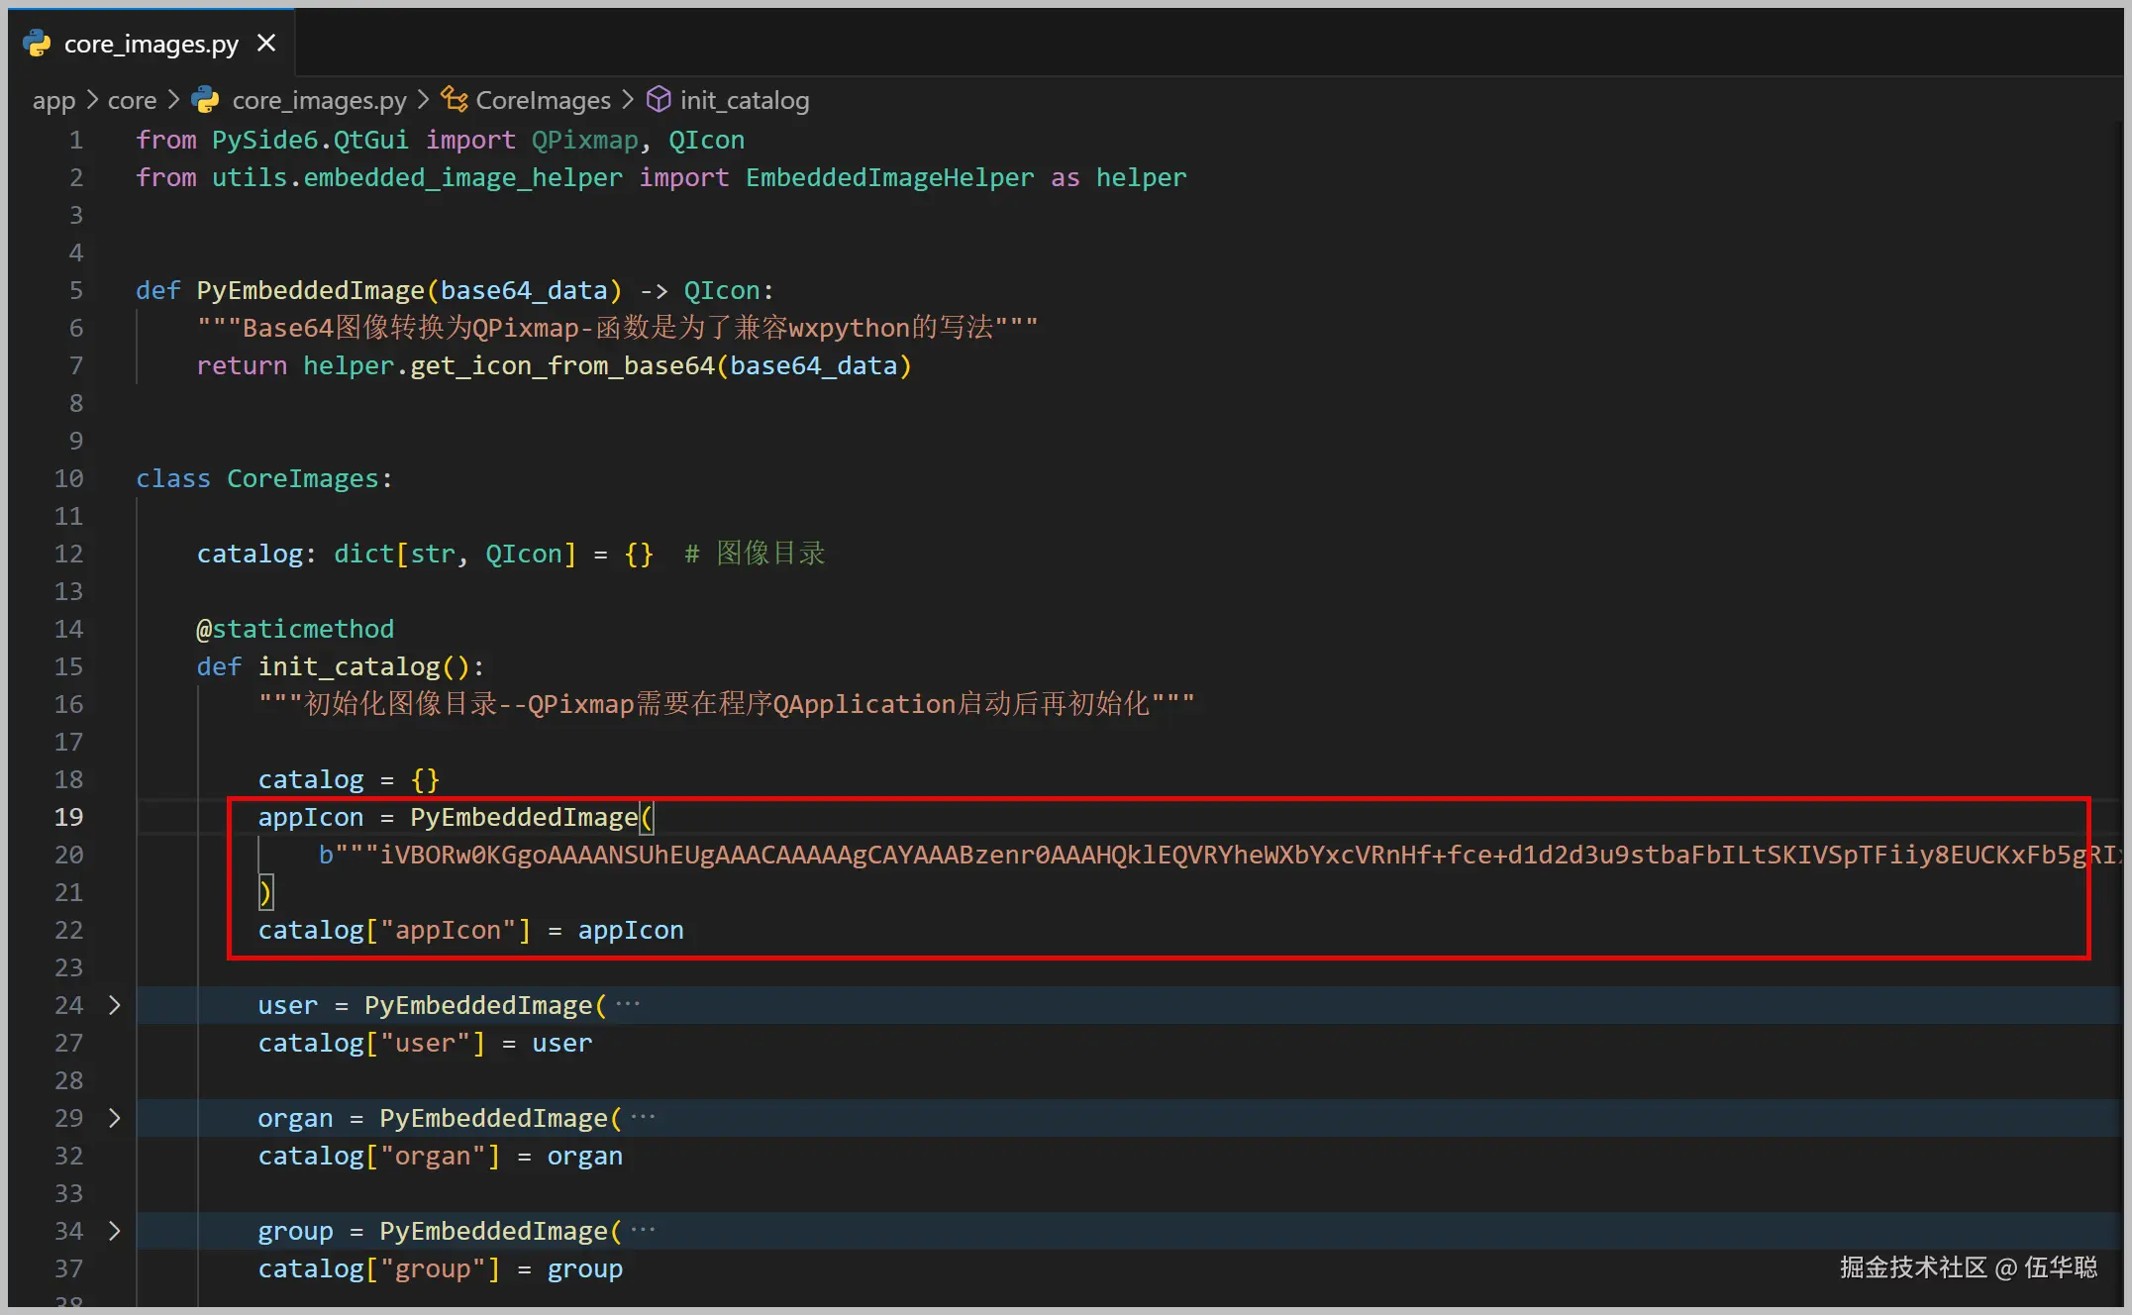Click line number 19 in the gutter
Image resolution: width=2132 pixels, height=1315 pixels.
tap(68, 817)
